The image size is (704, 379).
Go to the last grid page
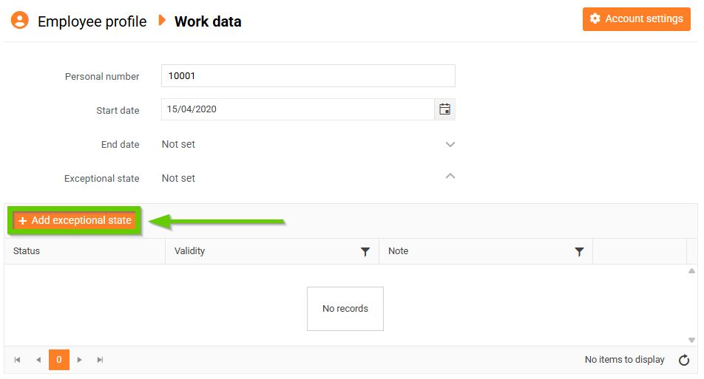click(x=101, y=360)
